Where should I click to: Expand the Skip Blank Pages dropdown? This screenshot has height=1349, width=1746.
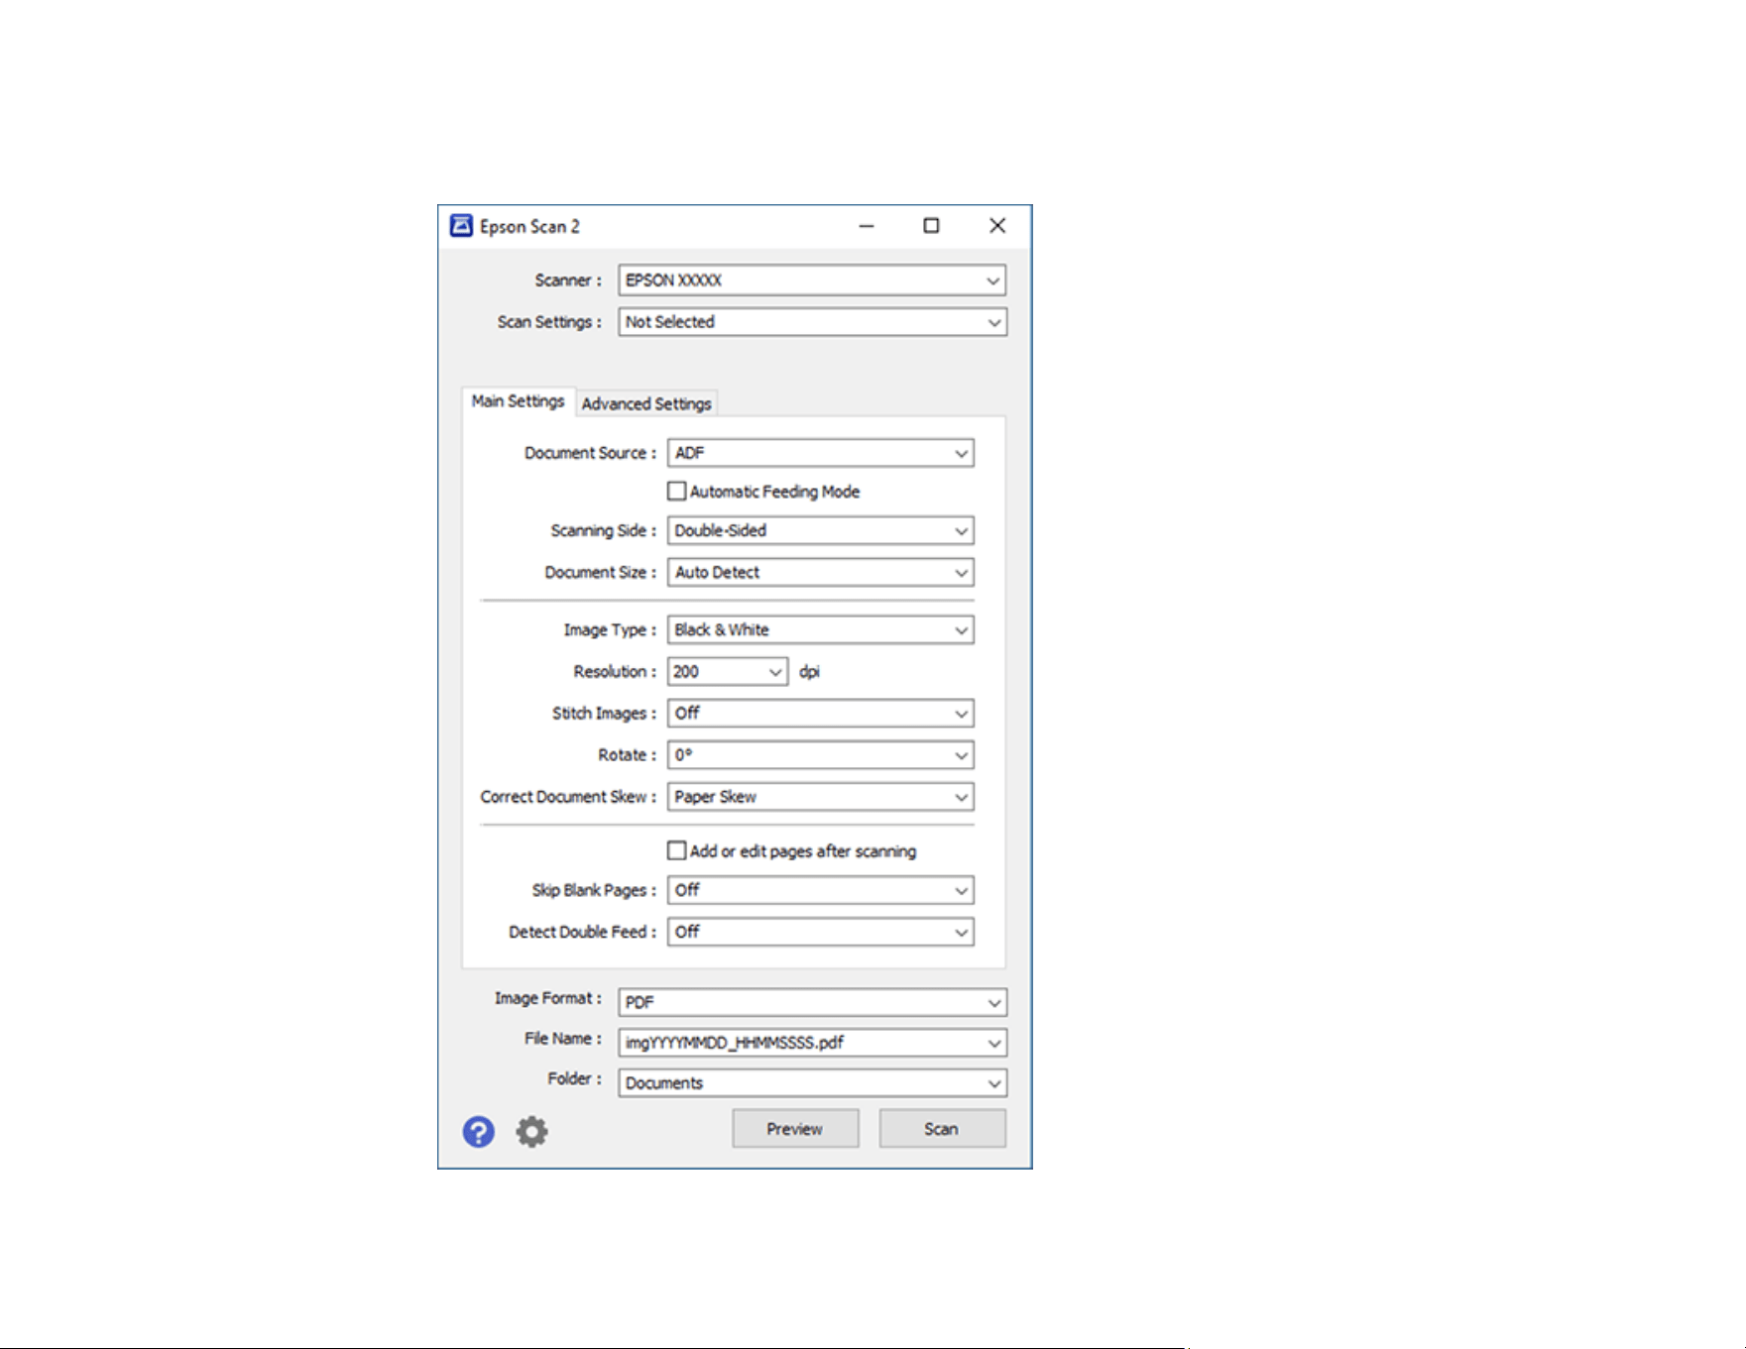click(820, 890)
